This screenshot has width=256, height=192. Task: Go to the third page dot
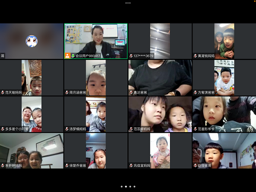pyautogui.click(x=130, y=186)
